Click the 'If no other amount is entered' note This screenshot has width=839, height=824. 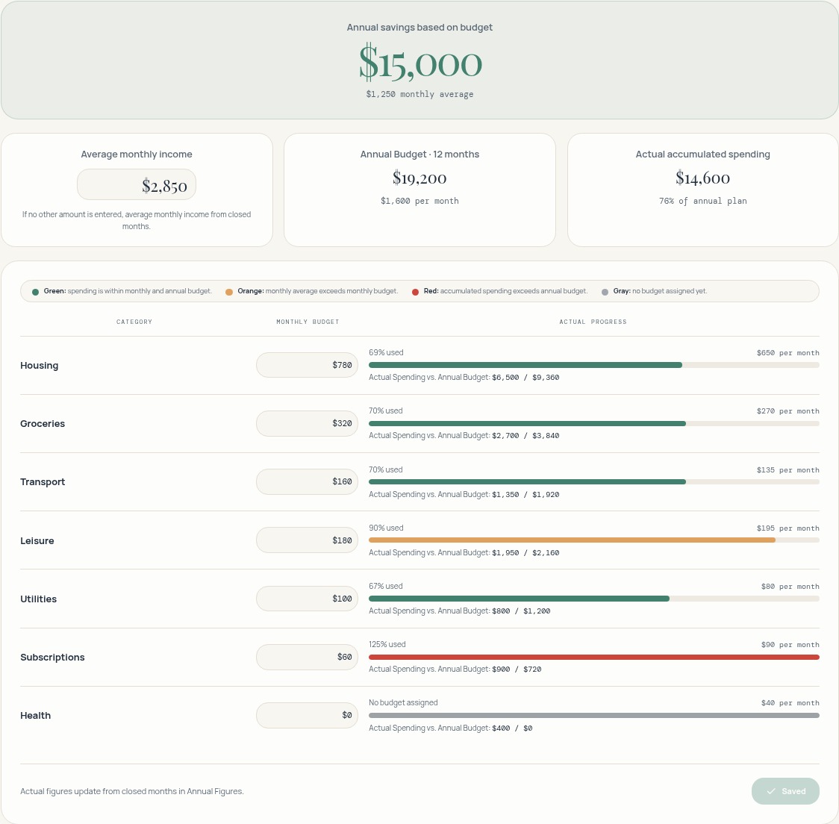pos(137,220)
